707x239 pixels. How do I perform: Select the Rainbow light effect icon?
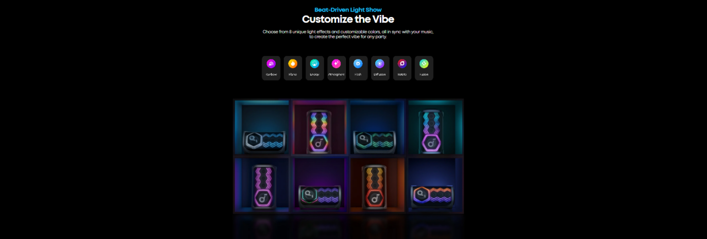(271, 64)
